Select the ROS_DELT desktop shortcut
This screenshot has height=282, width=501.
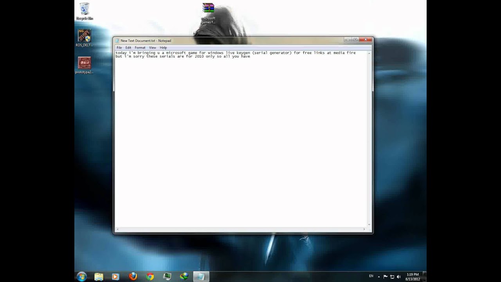tap(84, 38)
